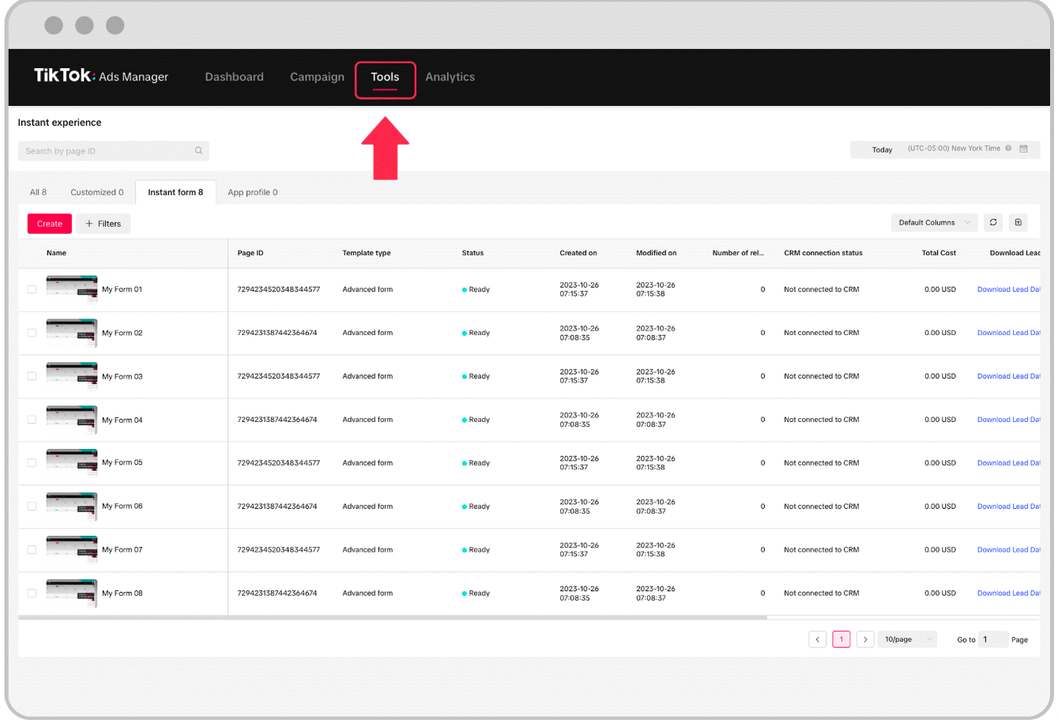The height and width of the screenshot is (720, 1058).
Task: Open the Dashboard menu
Action: (234, 77)
